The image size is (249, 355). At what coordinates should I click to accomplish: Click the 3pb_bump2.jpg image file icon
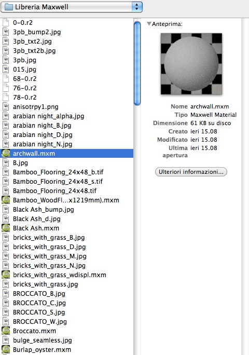(6, 32)
